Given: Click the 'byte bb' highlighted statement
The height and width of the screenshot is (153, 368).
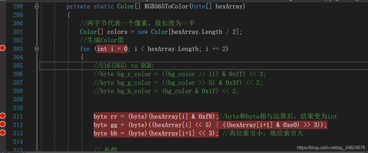Looking at the screenshot, I should pyautogui.click(x=156, y=133).
